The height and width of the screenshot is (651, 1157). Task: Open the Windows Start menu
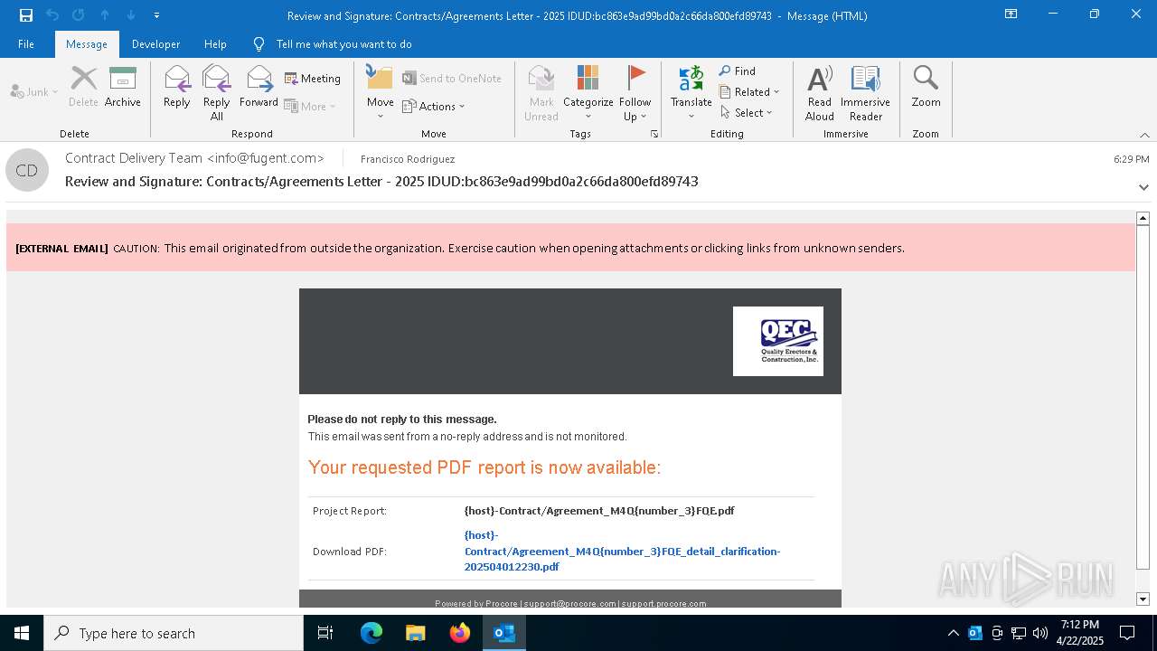[22, 633]
